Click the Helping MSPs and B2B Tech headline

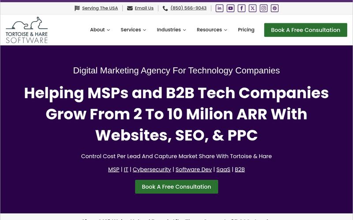point(176,114)
